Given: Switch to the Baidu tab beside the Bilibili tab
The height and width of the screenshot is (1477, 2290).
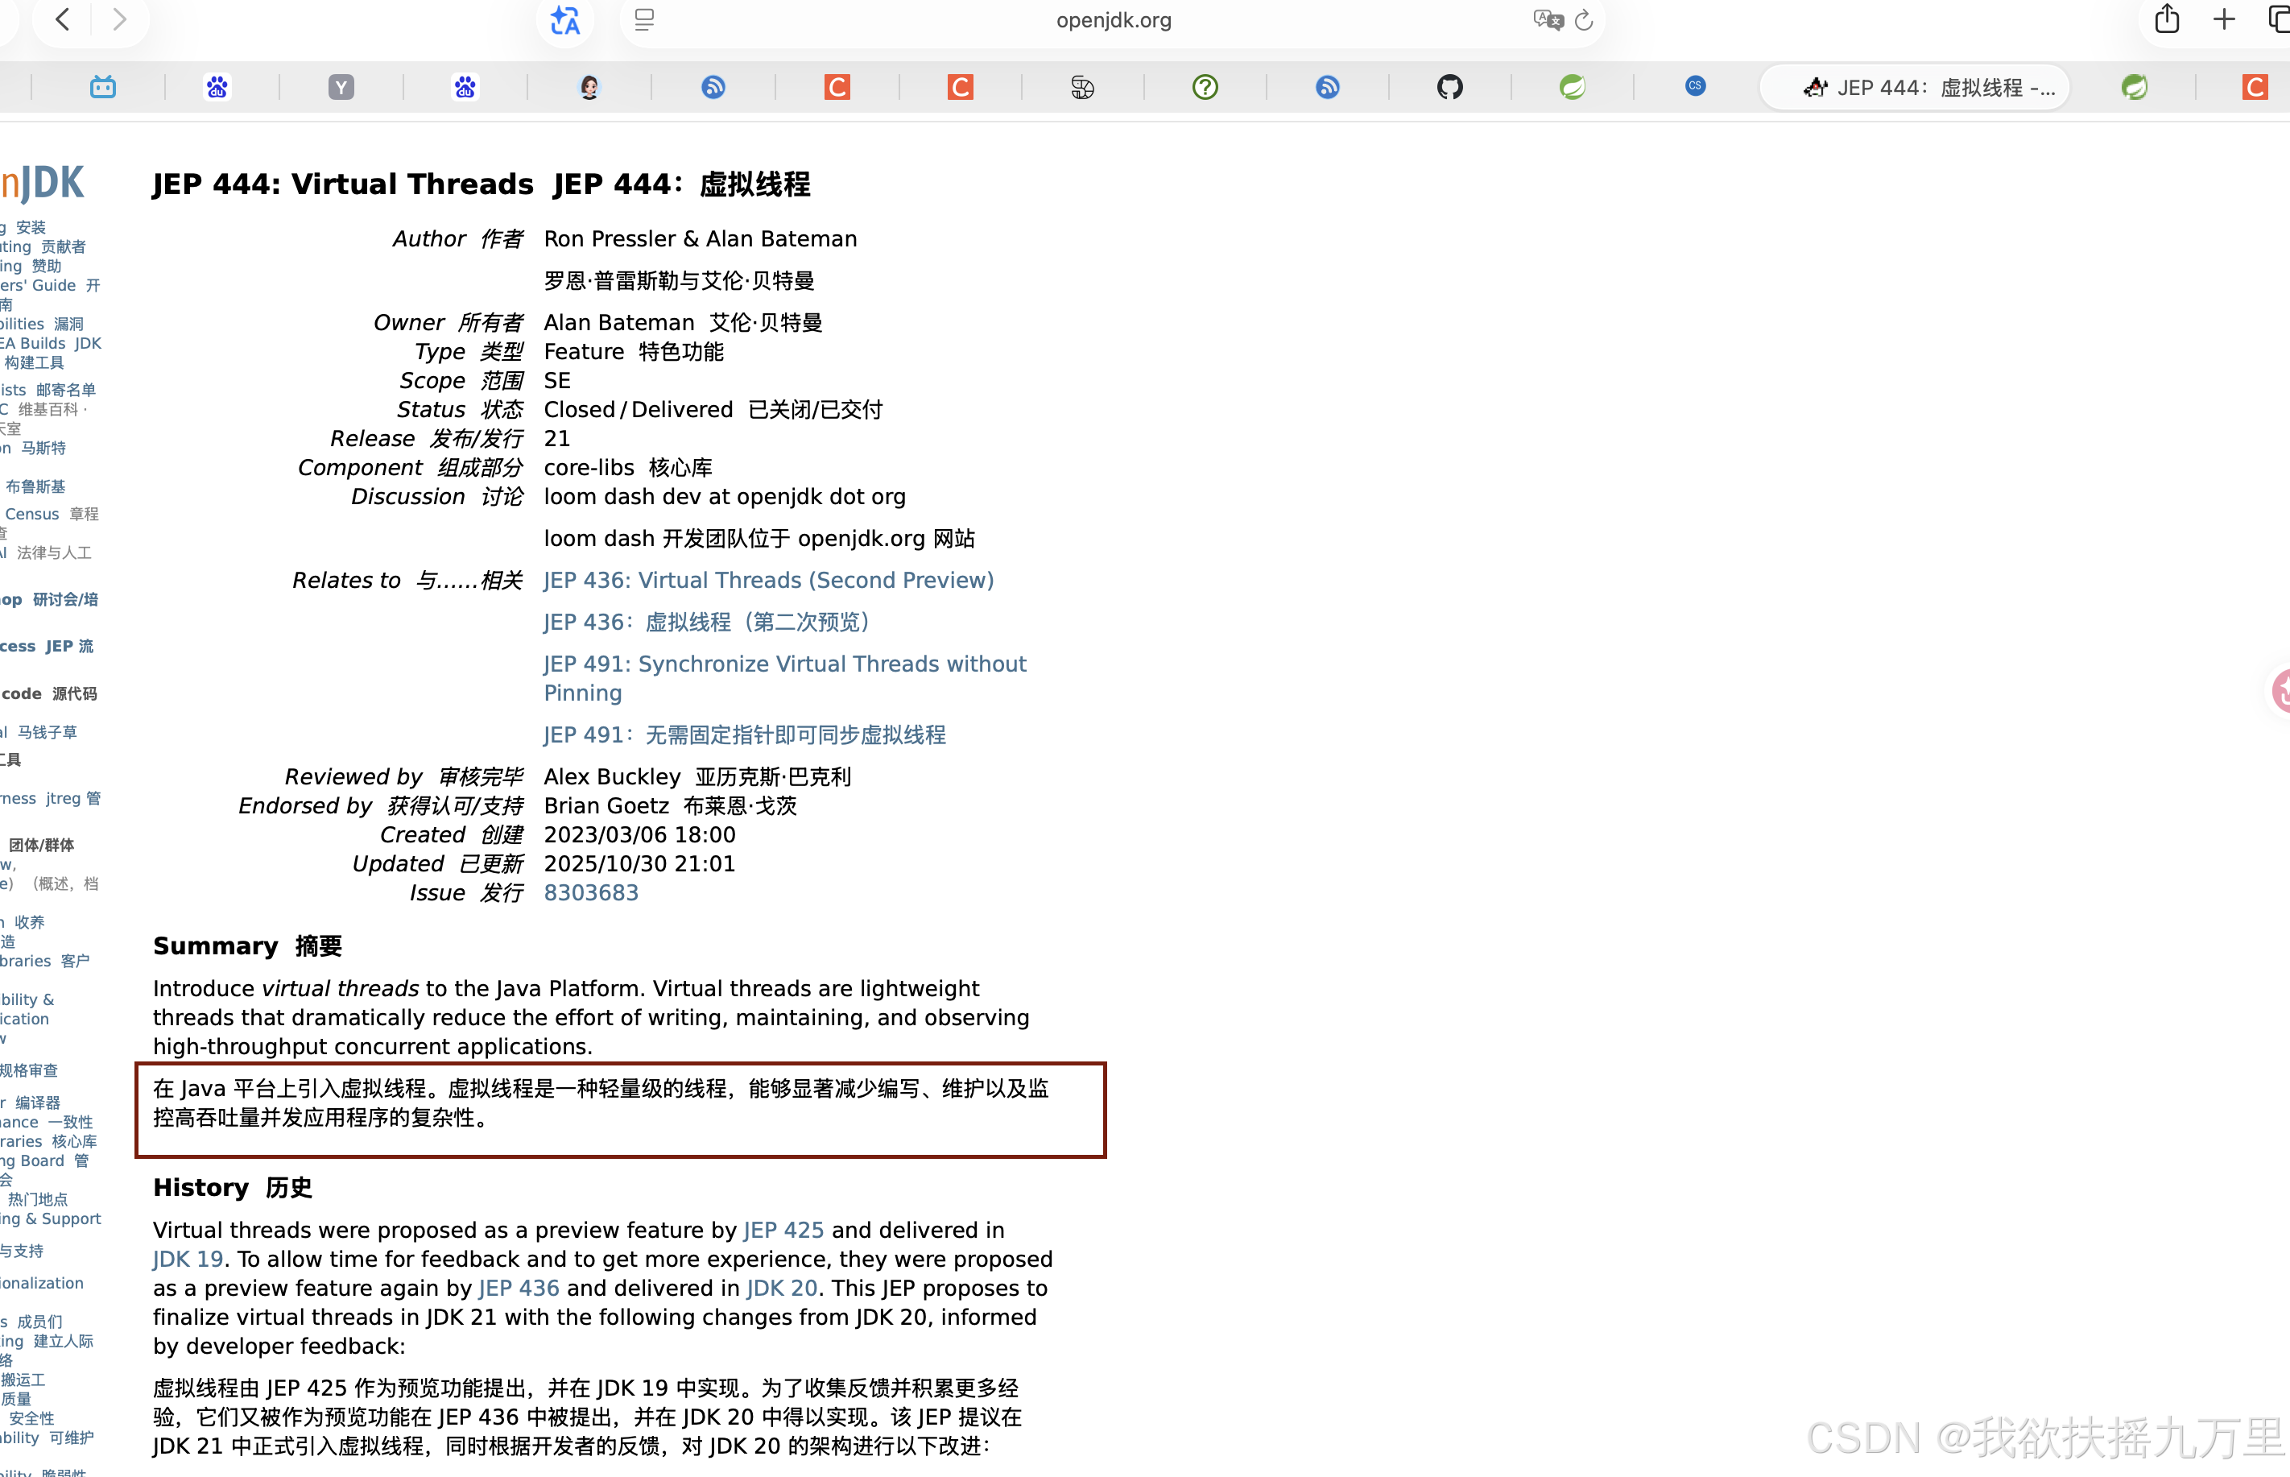Looking at the screenshot, I should point(217,87).
